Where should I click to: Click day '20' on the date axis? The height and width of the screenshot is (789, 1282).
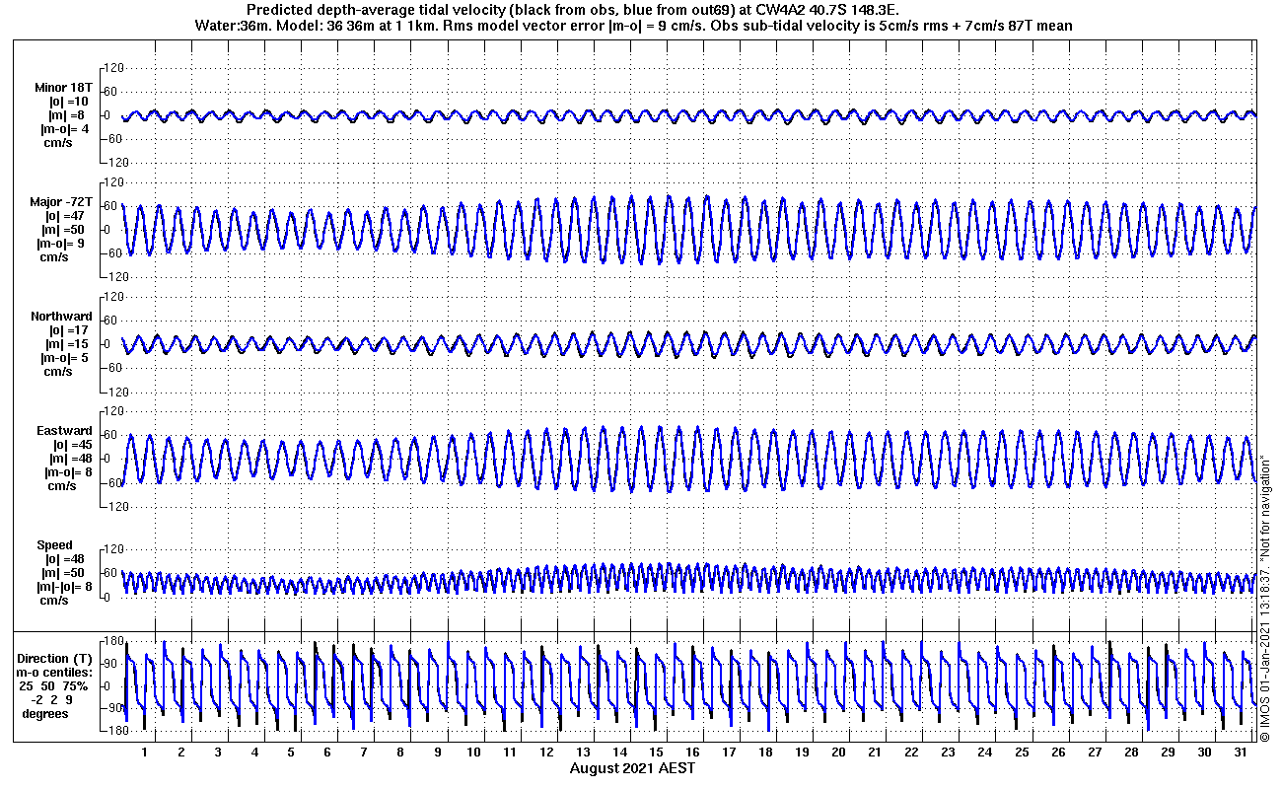(x=838, y=753)
